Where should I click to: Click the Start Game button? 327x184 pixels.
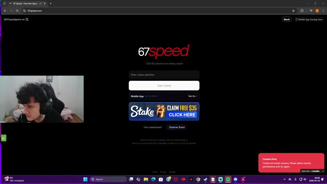164,86
